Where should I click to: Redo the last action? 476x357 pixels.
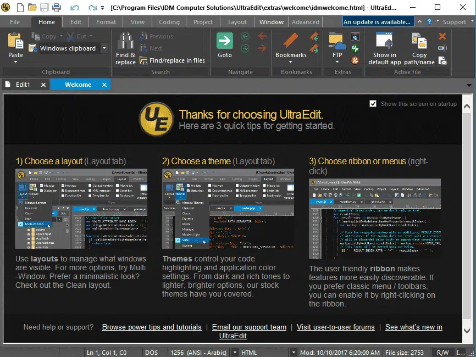[92, 8]
